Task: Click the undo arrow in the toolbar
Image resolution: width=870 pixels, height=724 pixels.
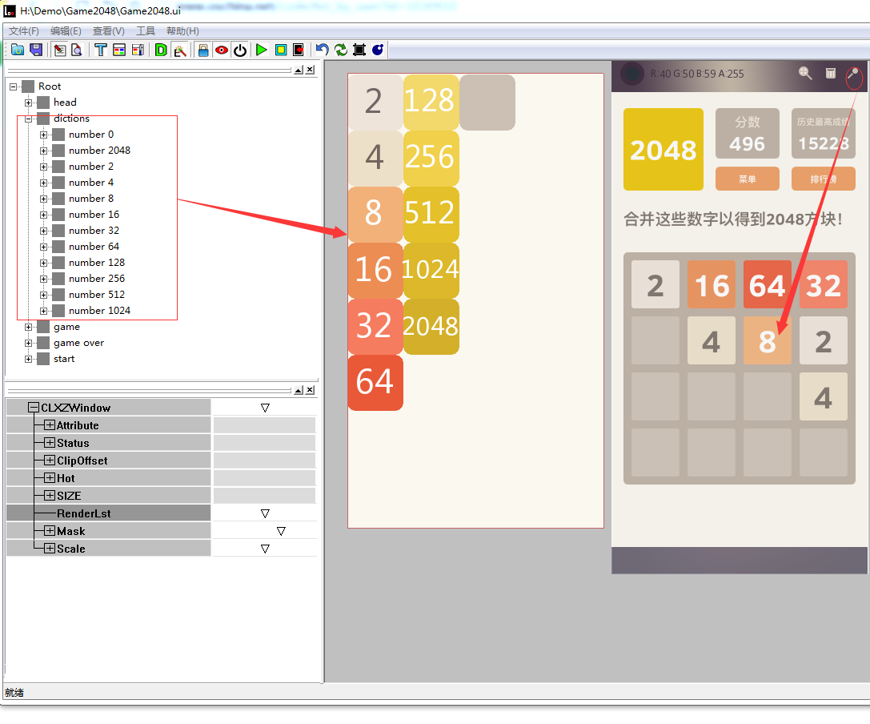Action: point(323,50)
